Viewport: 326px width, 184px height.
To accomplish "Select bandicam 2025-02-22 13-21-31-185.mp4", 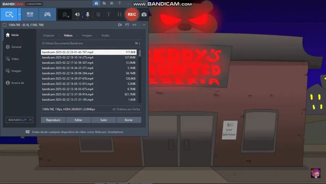I will (x=89, y=100).
